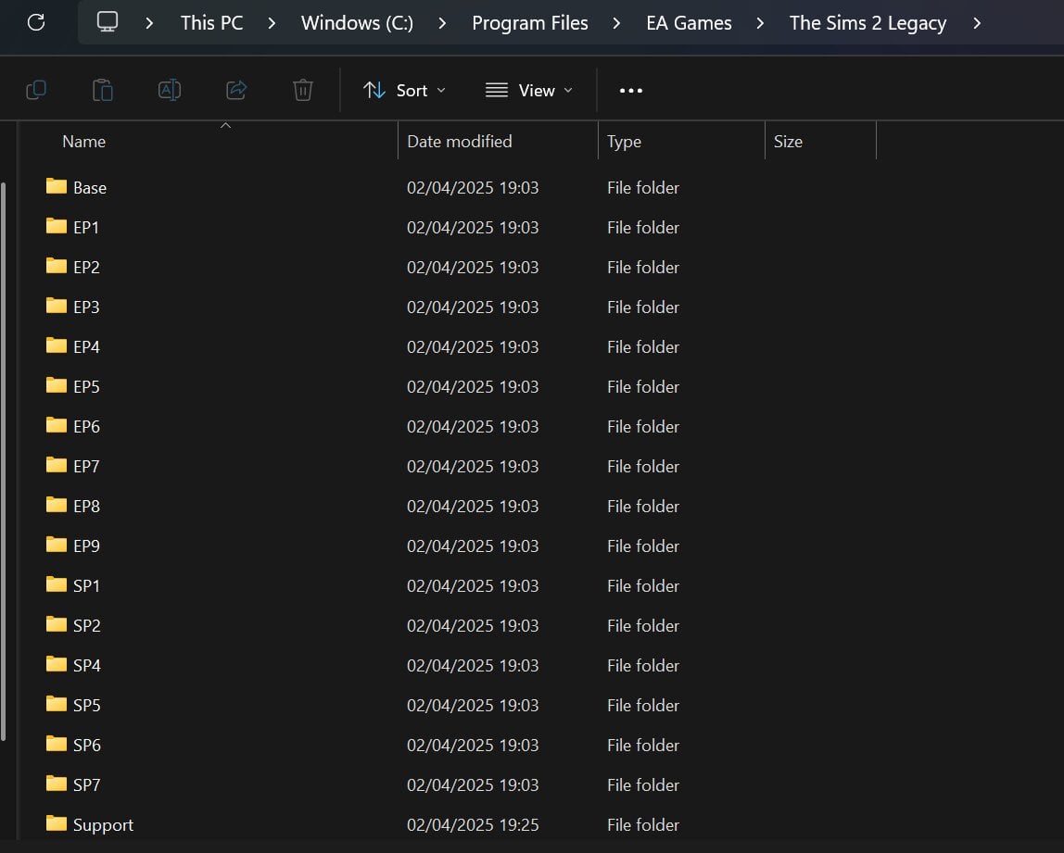Click the Copy toolbar icon
Image resolution: width=1064 pixels, height=853 pixels.
click(36, 90)
